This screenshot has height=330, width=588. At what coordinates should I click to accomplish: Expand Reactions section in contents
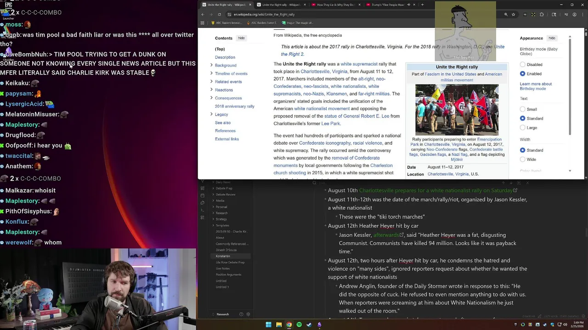coord(211,90)
